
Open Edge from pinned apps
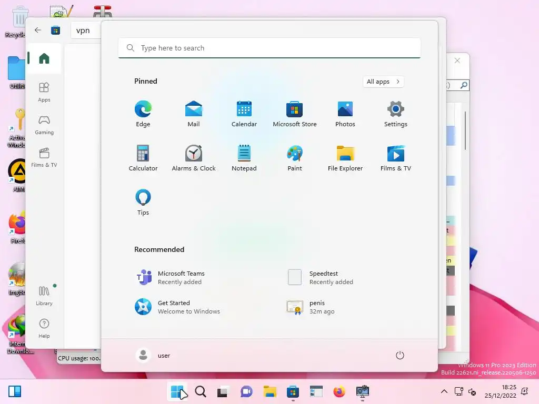click(x=143, y=114)
